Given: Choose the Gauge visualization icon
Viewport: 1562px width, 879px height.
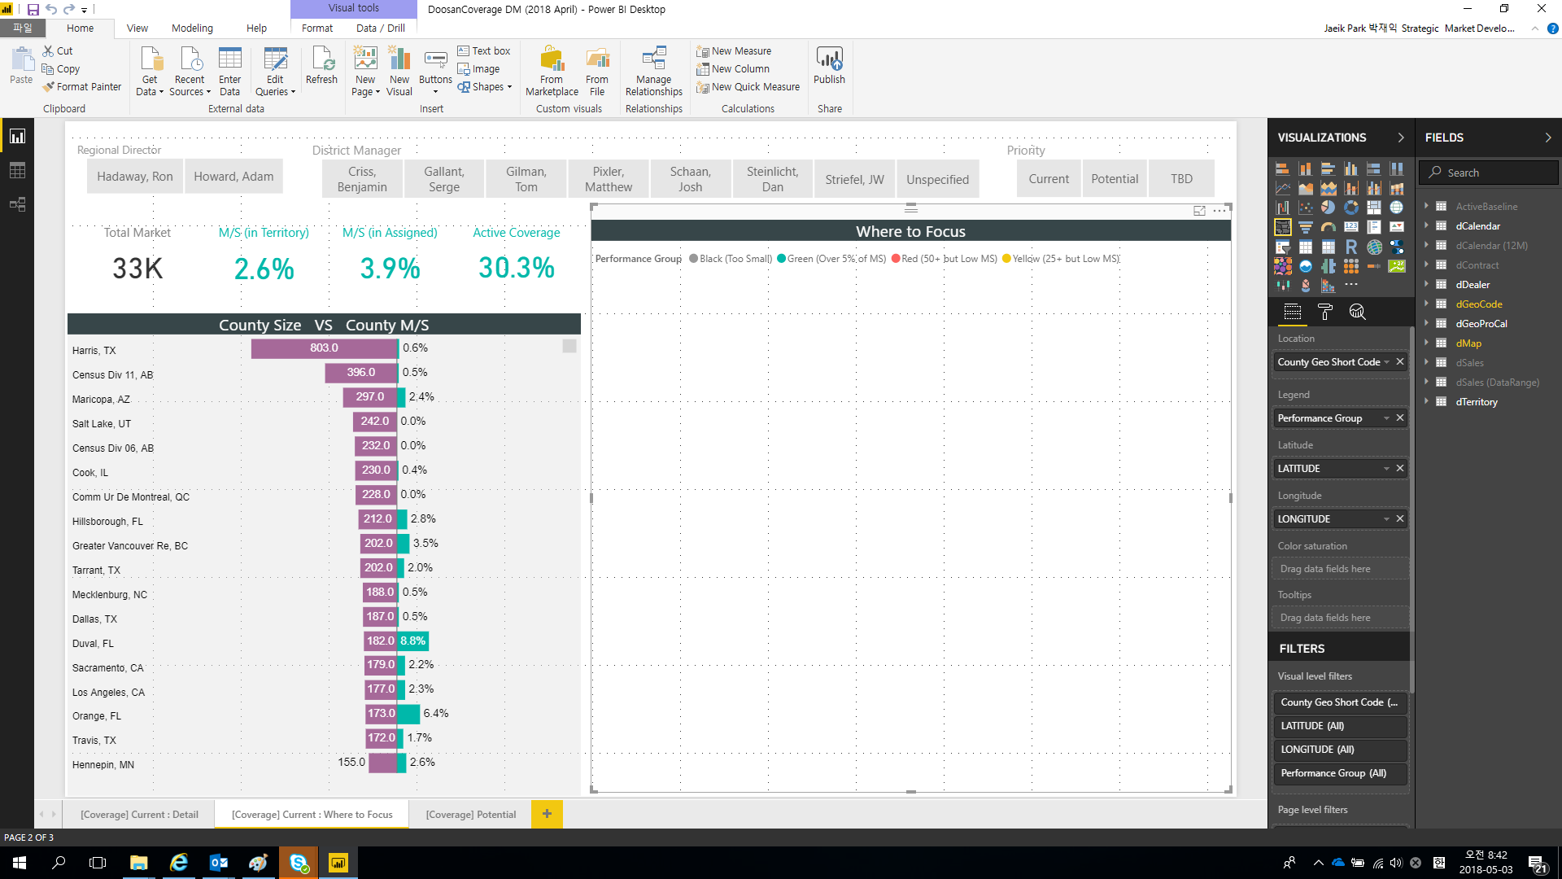Looking at the screenshot, I should [1328, 227].
